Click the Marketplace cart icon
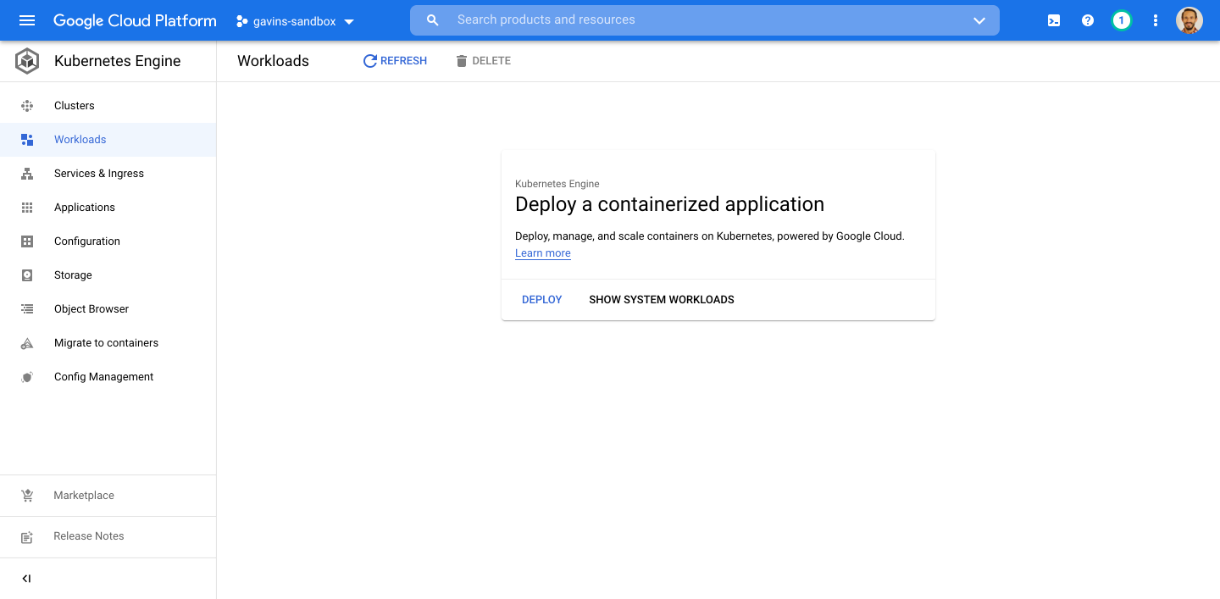 [27, 496]
